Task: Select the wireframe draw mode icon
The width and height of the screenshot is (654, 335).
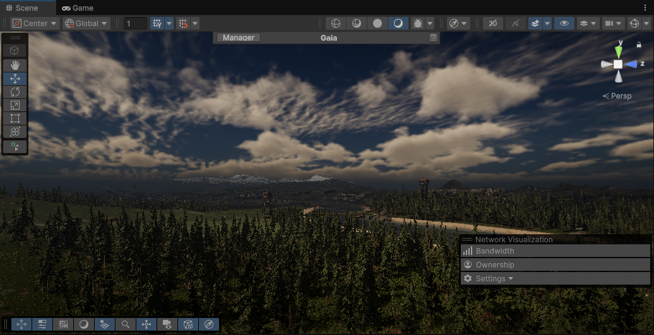Action: pos(336,23)
